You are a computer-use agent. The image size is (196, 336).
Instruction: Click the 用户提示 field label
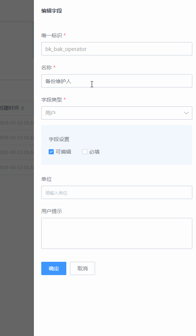52,211
